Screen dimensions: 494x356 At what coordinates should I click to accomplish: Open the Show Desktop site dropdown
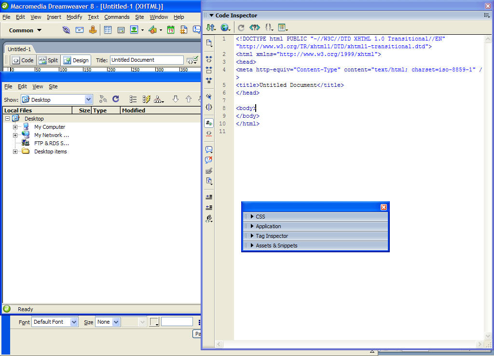coord(89,99)
